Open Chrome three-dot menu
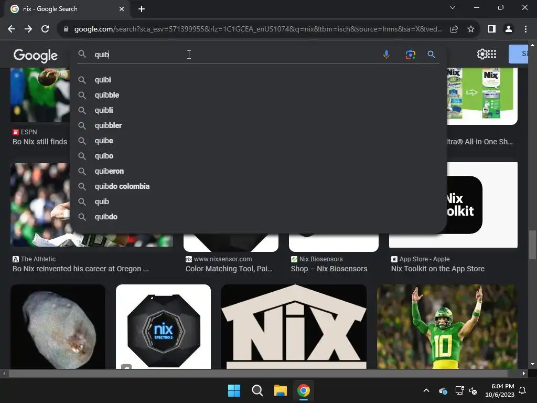The image size is (537, 403). (525, 29)
